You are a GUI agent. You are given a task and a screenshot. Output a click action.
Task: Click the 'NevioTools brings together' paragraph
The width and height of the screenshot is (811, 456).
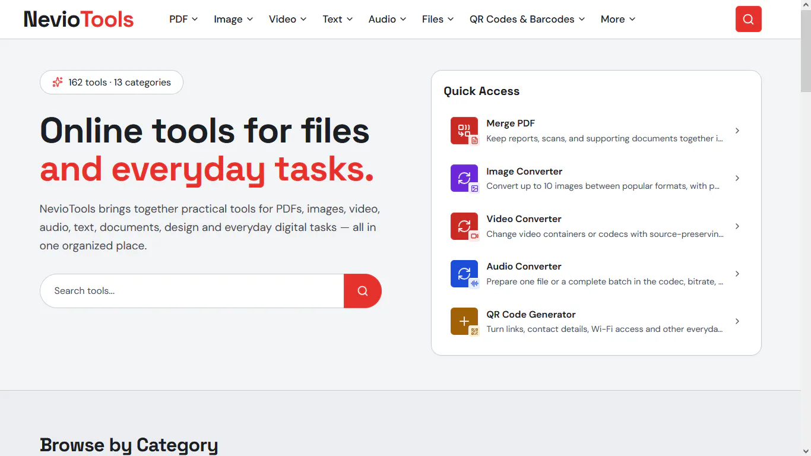pos(210,227)
